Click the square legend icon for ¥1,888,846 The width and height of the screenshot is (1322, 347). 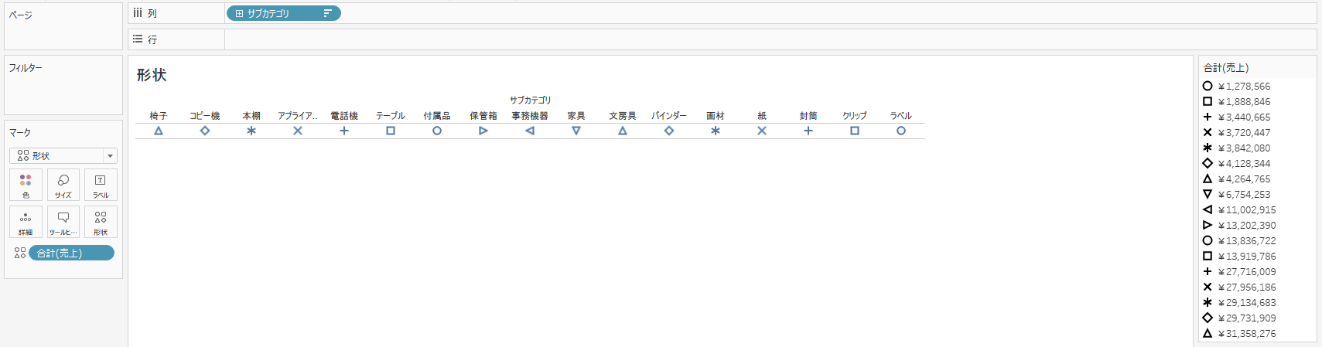(x=1208, y=101)
